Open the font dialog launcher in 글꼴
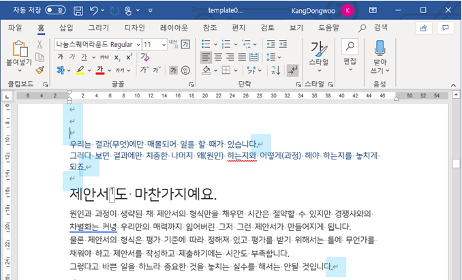 point(191,84)
